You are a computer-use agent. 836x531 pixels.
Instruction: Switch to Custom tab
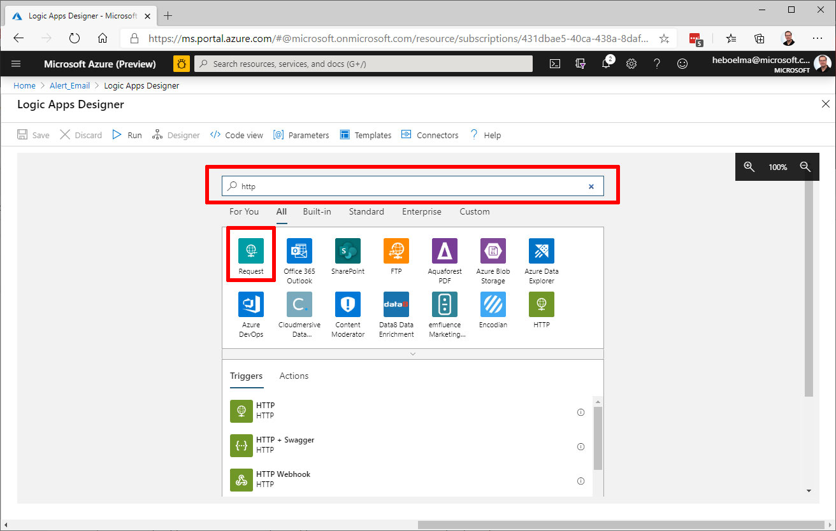(475, 211)
